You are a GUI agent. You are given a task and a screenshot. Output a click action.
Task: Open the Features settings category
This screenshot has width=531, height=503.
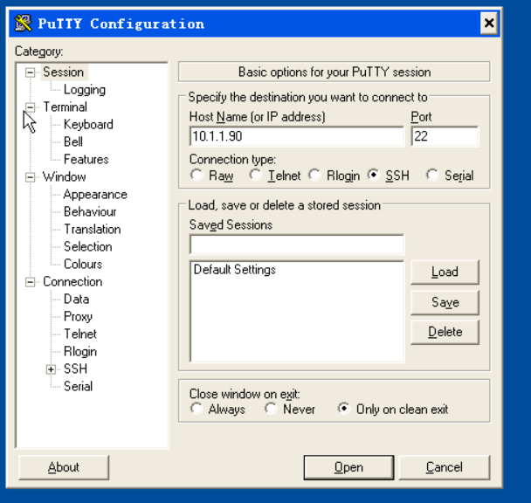pyautogui.click(x=86, y=160)
